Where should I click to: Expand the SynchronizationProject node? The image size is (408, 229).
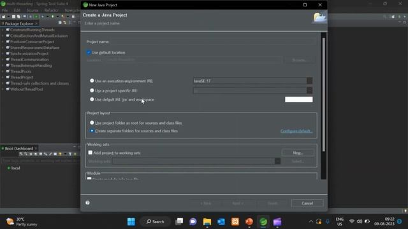pos(3,53)
